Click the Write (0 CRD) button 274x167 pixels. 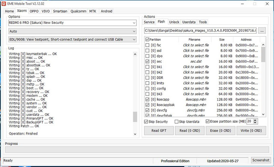pyautogui.click(x=251, y=131)
